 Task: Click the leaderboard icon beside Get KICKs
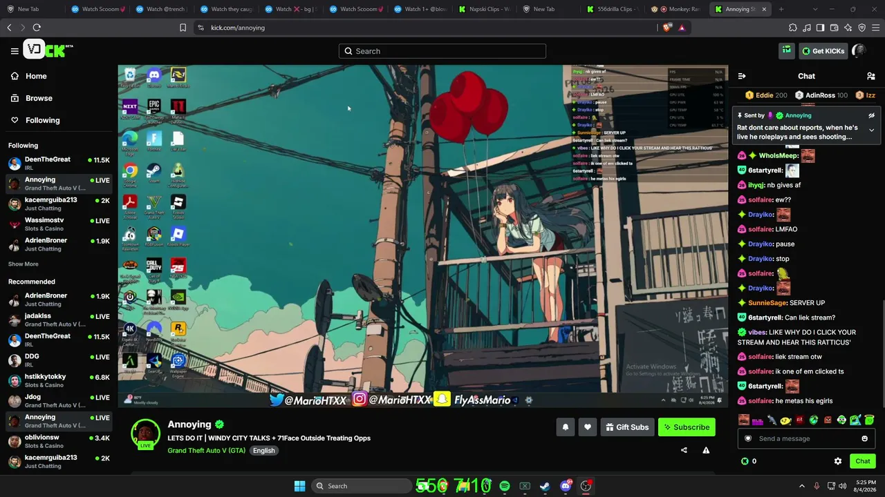click(x=787, y=50)
